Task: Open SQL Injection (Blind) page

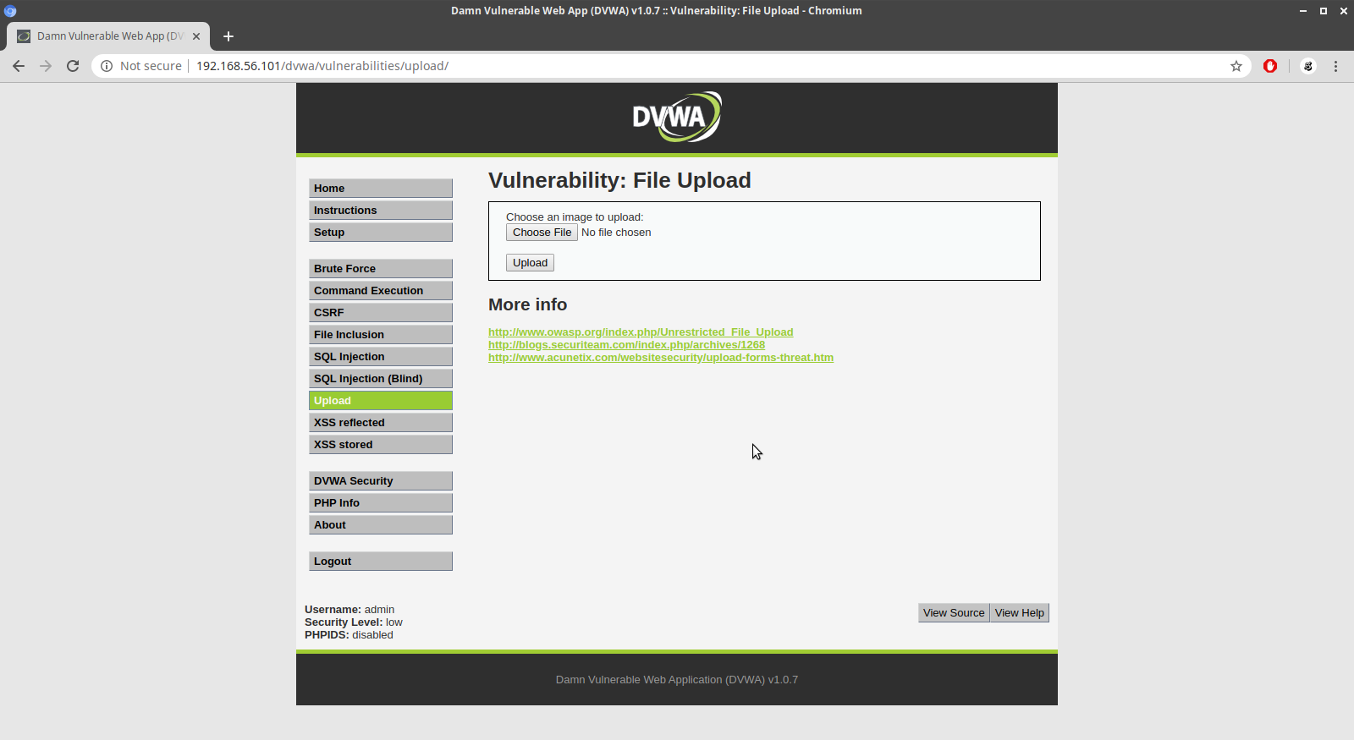Action: (x=381, y=379)
